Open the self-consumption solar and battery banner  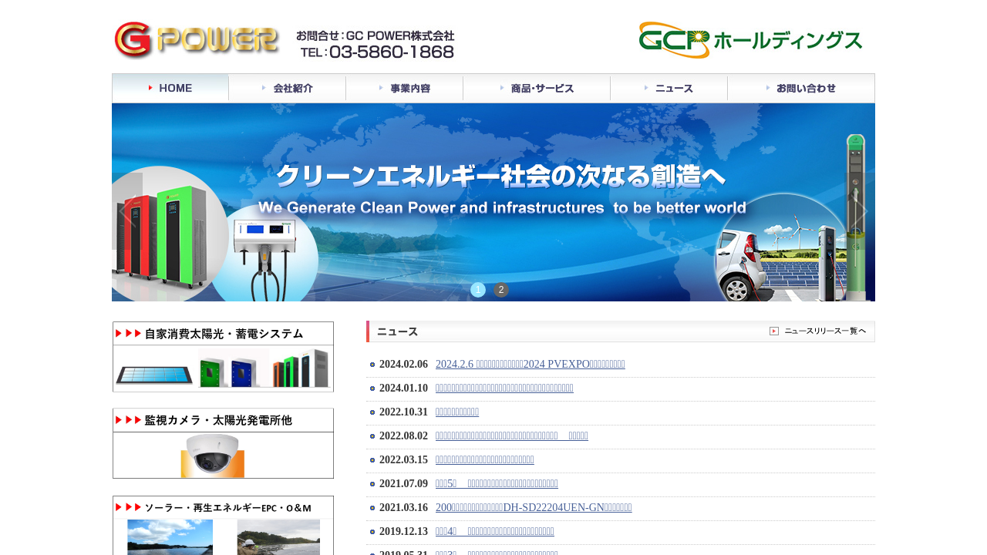click(223, 356)
